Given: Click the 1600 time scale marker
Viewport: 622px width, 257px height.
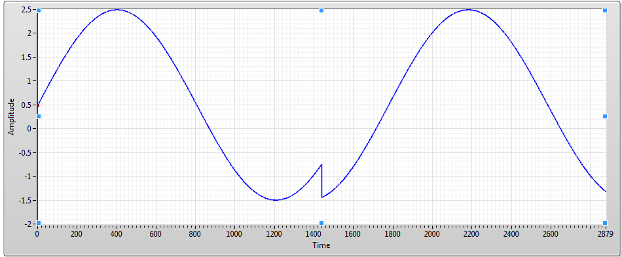Looking at the screenshot, I should 353,233.
